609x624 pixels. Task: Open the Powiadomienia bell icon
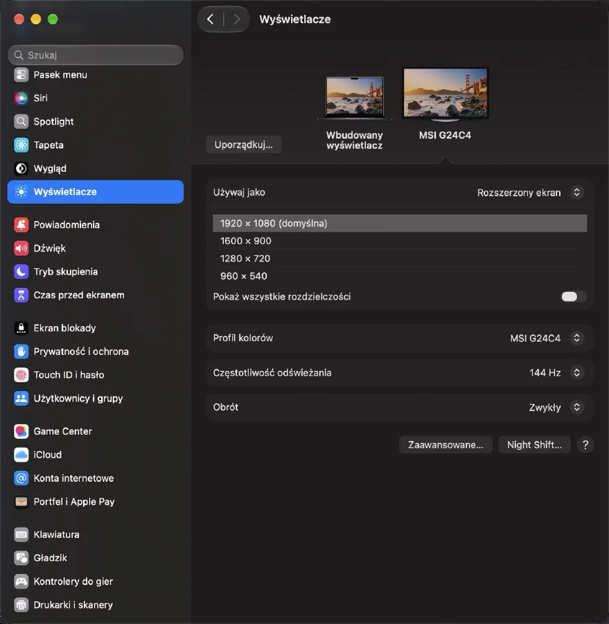point(21,225)
